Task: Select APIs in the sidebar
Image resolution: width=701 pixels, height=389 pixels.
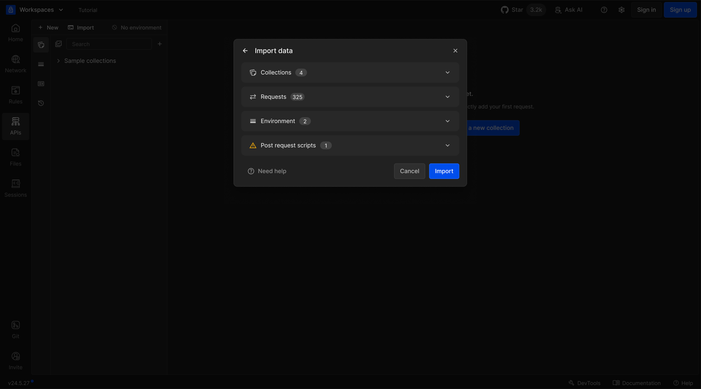Action: [x=15, y=126]
